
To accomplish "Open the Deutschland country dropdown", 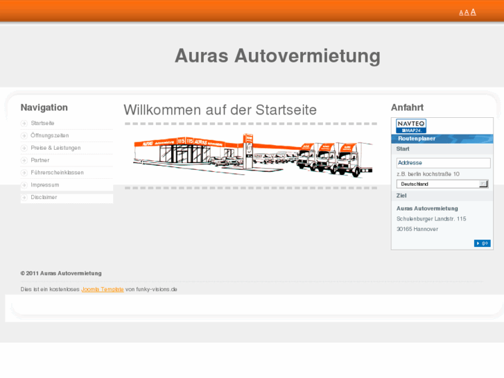I will click(x=442, y=184).
